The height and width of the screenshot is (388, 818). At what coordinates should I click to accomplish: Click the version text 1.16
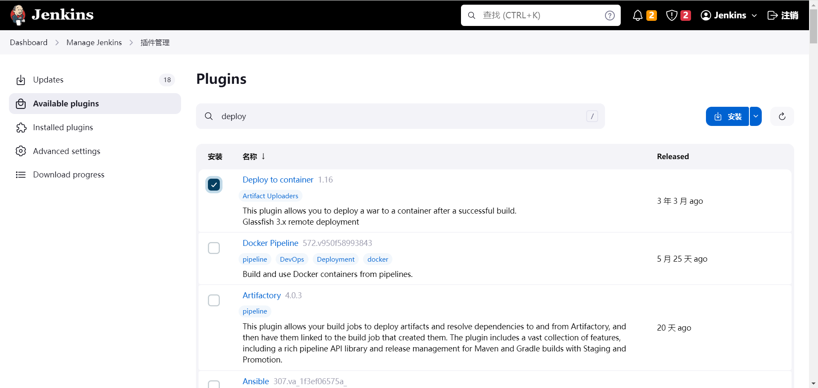(x=325, y=180)
